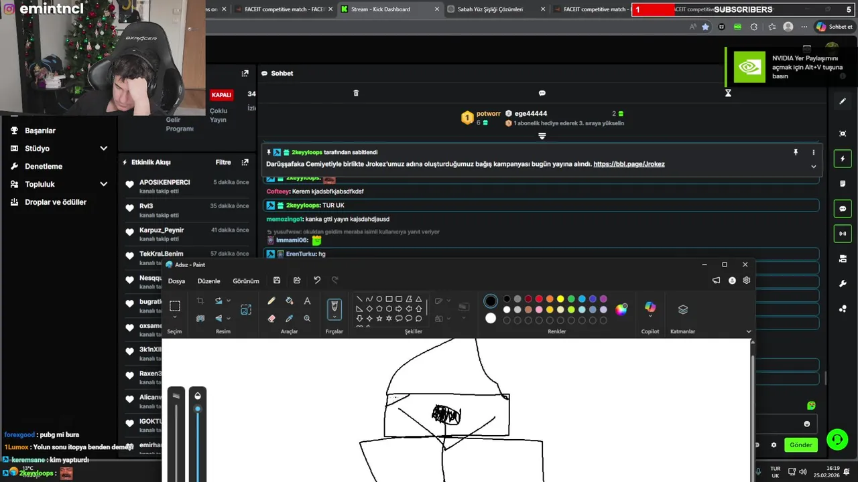Open the Copilot dropdown in Paint
Image resolution: width=858 pixels, height=482 pixels.
click(650, 316)
